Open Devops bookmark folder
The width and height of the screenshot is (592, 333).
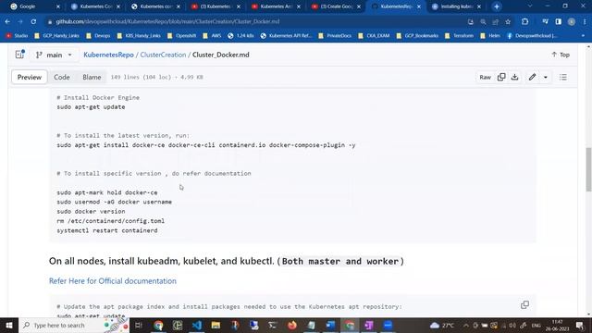tap(98, 35)
